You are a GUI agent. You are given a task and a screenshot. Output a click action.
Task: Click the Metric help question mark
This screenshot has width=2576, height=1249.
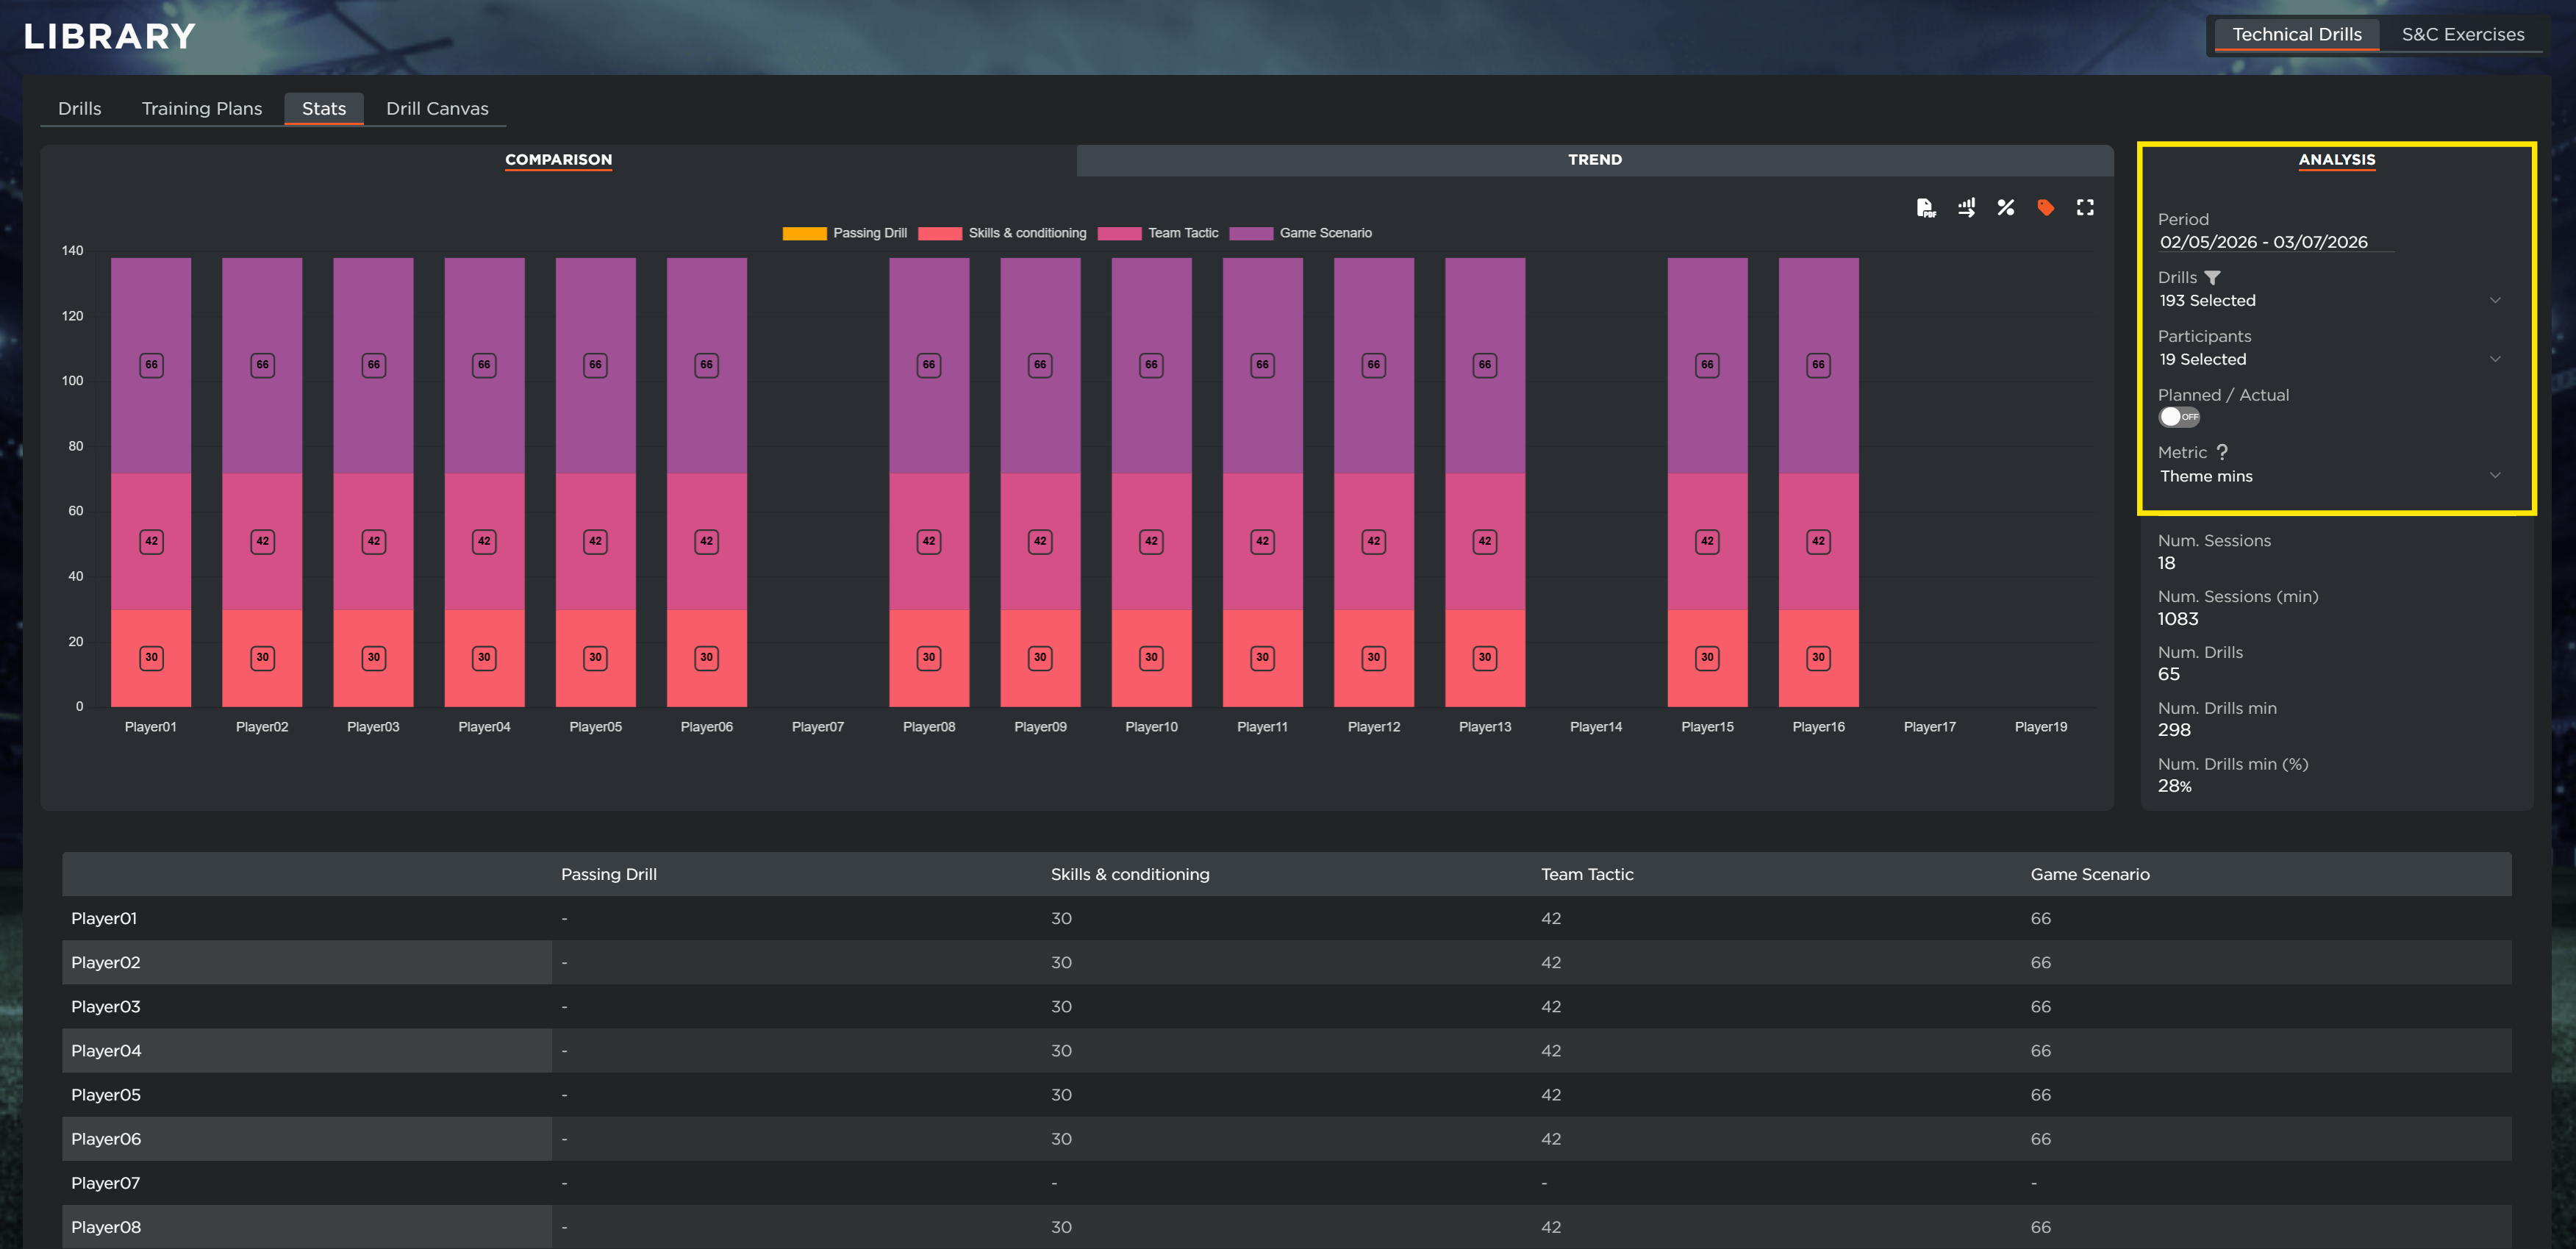2222,452
